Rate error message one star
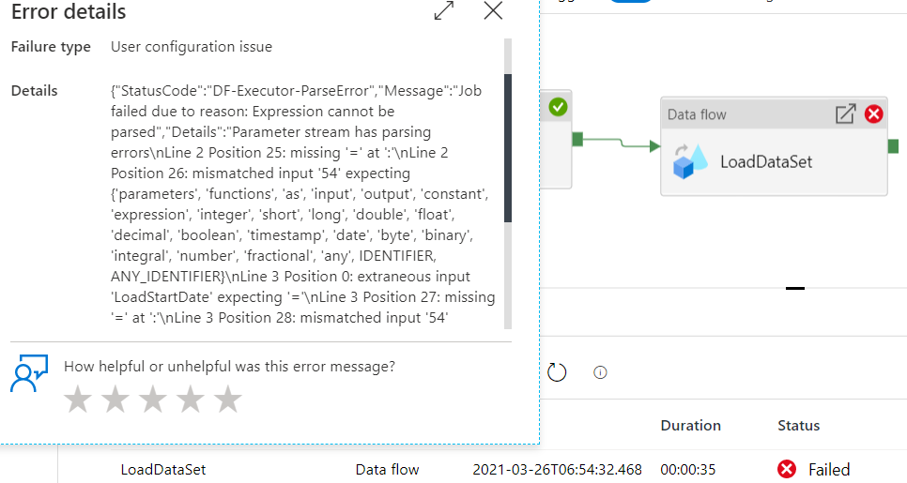 click(x=78, y=400)
